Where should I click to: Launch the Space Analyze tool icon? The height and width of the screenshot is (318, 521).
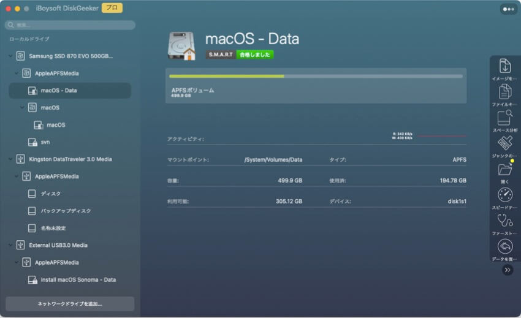pyautogui.click(x=504, y=118)
